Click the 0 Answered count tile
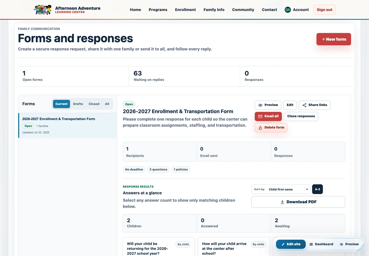The width and height of the screenshot is (369, 256). click(234, 223)
